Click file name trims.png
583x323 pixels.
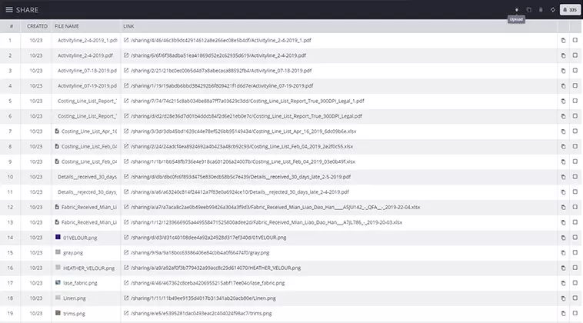[x=74, y=314]
